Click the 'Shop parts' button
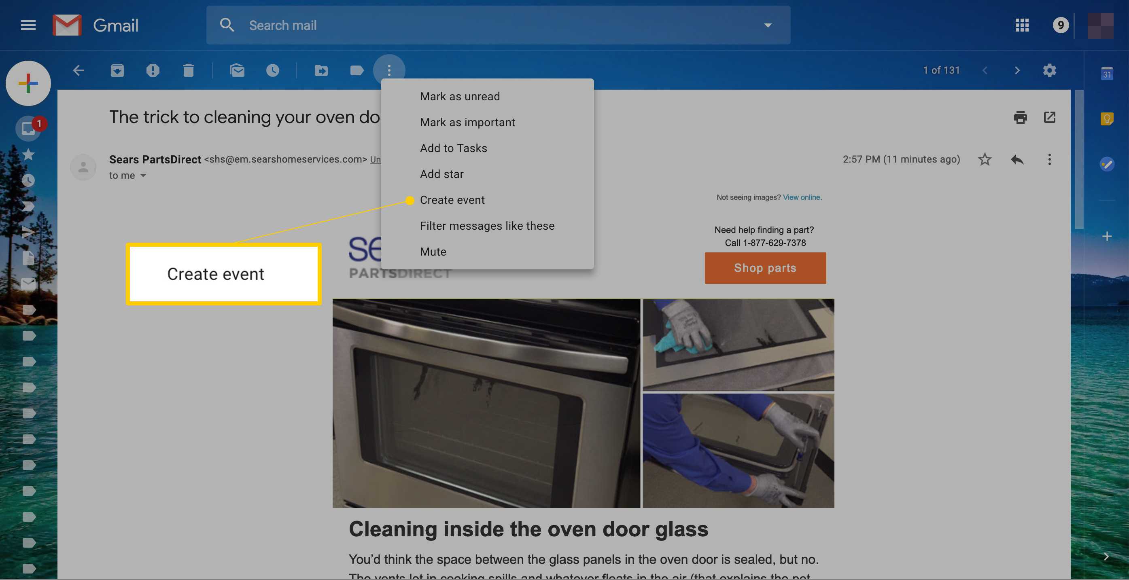The width and height of the screenshot is (1129, 580). point(765,268)
